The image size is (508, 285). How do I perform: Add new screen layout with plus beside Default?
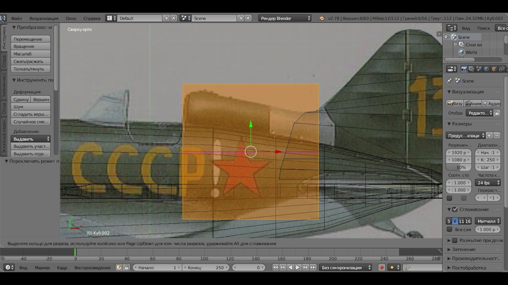[167, 18]
